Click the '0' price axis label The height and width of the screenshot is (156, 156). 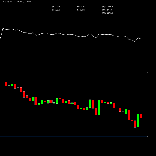click(148, 136)
